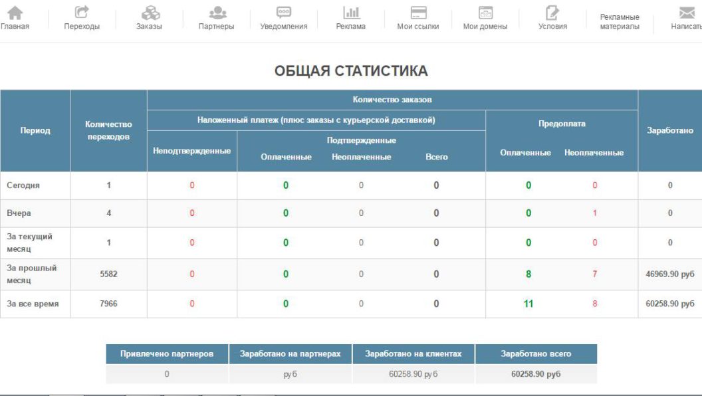Click unpaid prepayment count 1 in Вчера row
Viewport: 702px width, 396px height.
tap(594, 213)
